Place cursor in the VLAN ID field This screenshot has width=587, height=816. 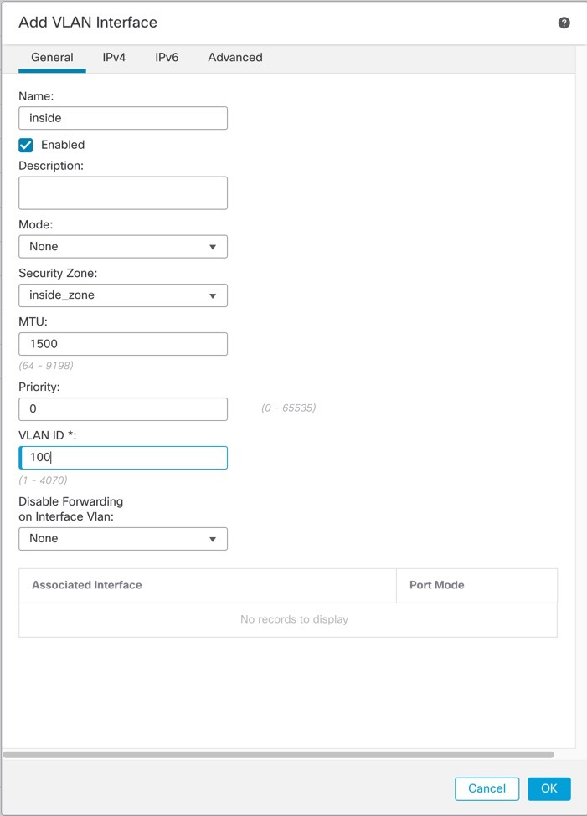click(x=122, y=457)
